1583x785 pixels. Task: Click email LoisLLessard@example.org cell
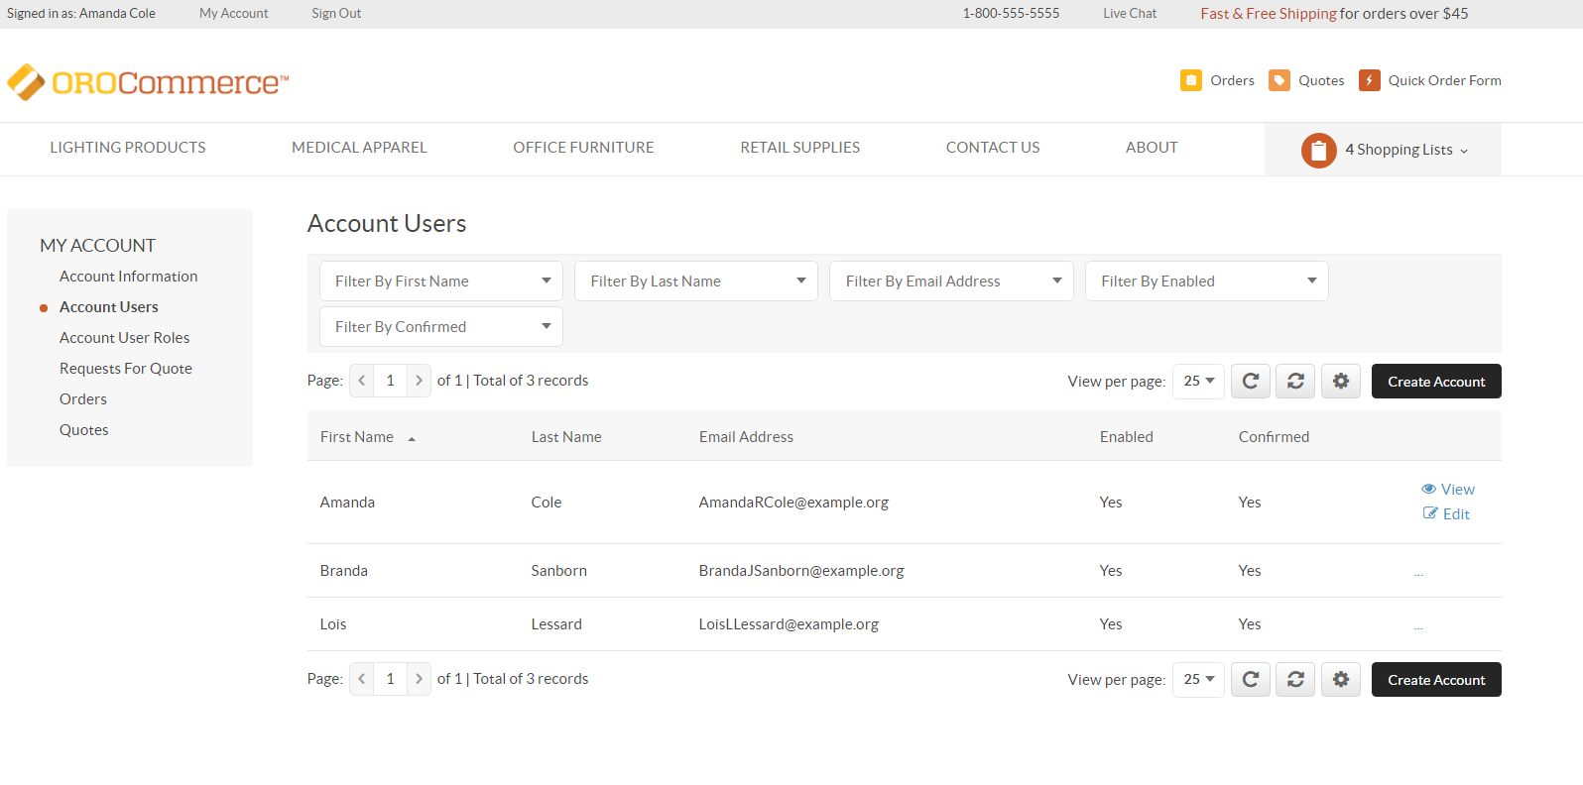click(x=789, y=624)
